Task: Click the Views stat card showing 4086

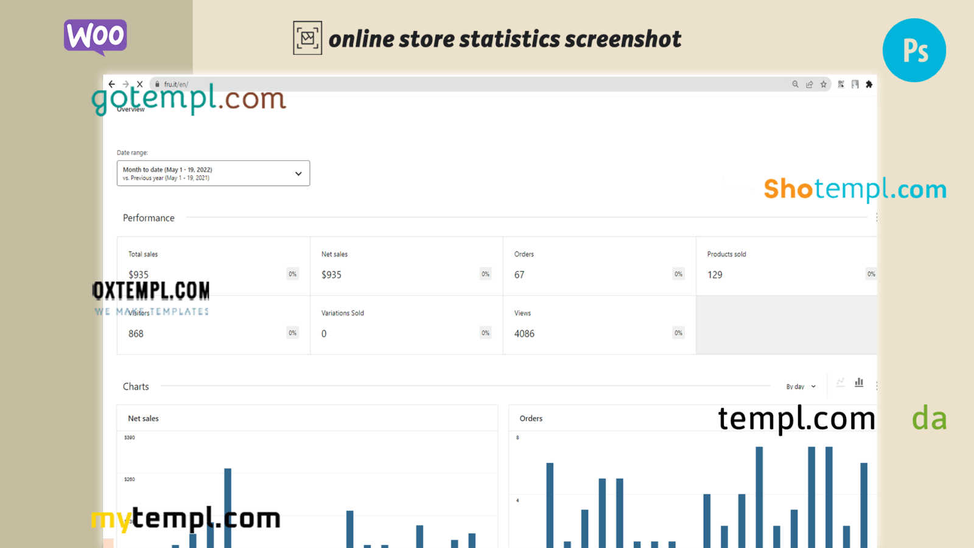Action: (x=599, y=325)
